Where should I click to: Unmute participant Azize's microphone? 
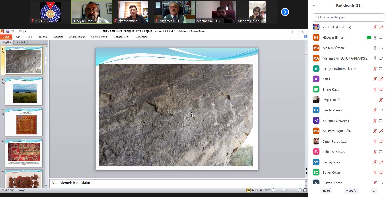[375, 79]
